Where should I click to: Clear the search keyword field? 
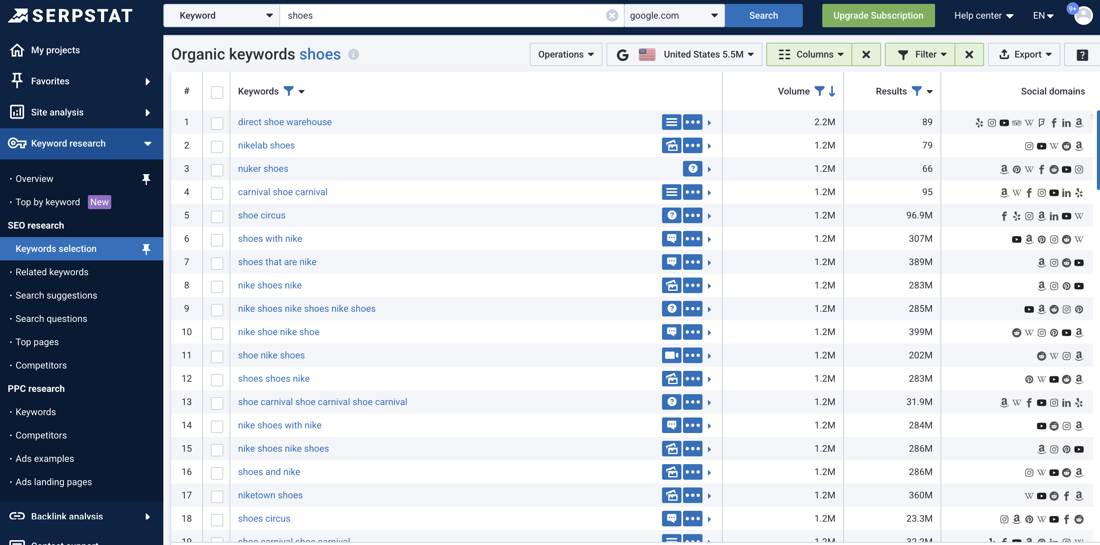coord(611,16)
